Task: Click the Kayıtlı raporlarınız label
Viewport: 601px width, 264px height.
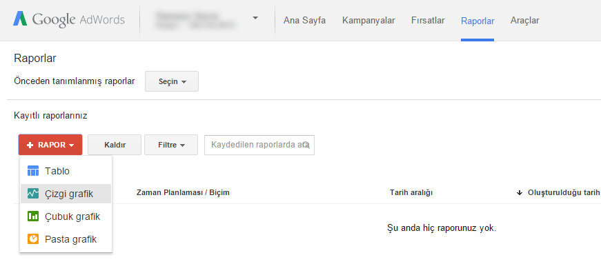Action: 50,116
